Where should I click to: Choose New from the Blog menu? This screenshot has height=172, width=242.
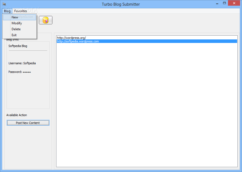19,17
